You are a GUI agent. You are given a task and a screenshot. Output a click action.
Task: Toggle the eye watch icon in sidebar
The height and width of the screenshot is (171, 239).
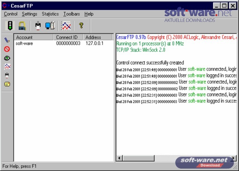[x=7, y=58]
